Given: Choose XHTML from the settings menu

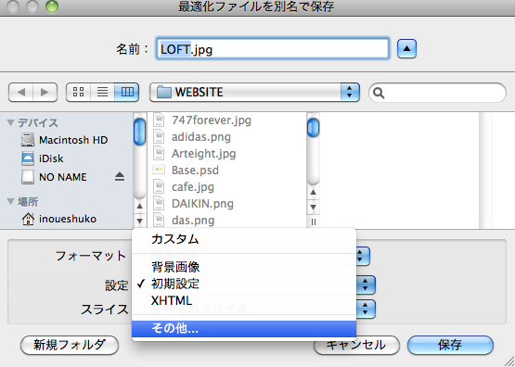Looking at the screenshot, I should pyautogui.click(x=244, y=300).
